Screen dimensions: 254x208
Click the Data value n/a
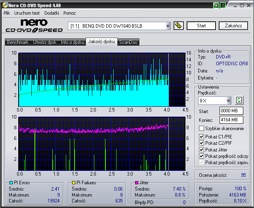pos(220,71)
